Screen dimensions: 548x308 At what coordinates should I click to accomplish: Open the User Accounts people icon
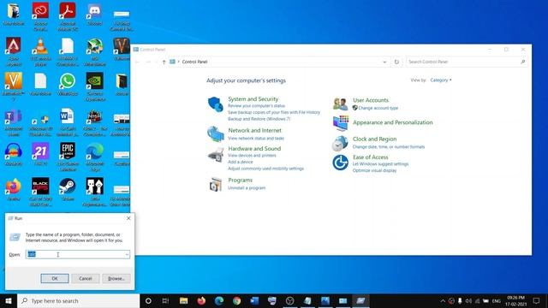340,104
